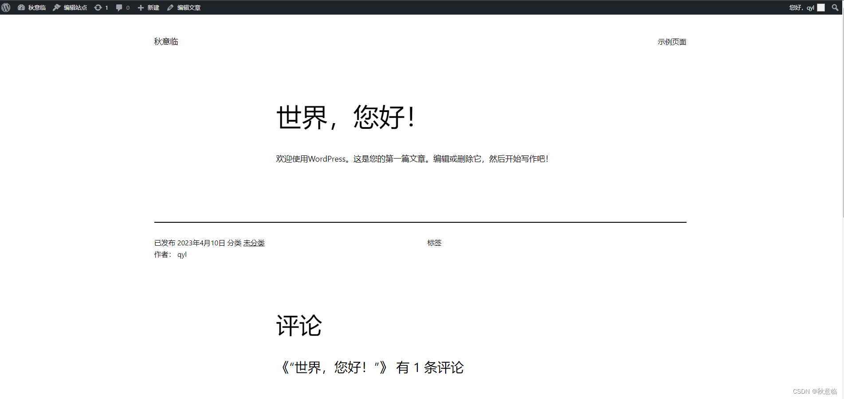The width and height of the screenshot is (844, 399).
Task: Open updates indicator showing 1
Action: (x=101, y=8)
